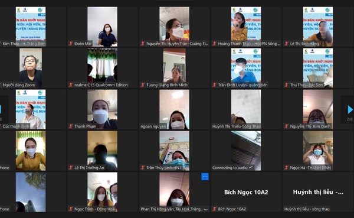Viewport: 354px width, 218px height.
Task: Select ngoan nguyen video tile
Action: coord(174,109)
